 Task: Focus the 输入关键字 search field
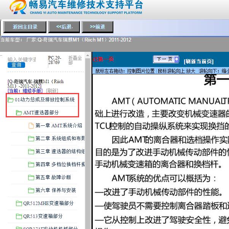pyautogui.click(x=22, y=59)
